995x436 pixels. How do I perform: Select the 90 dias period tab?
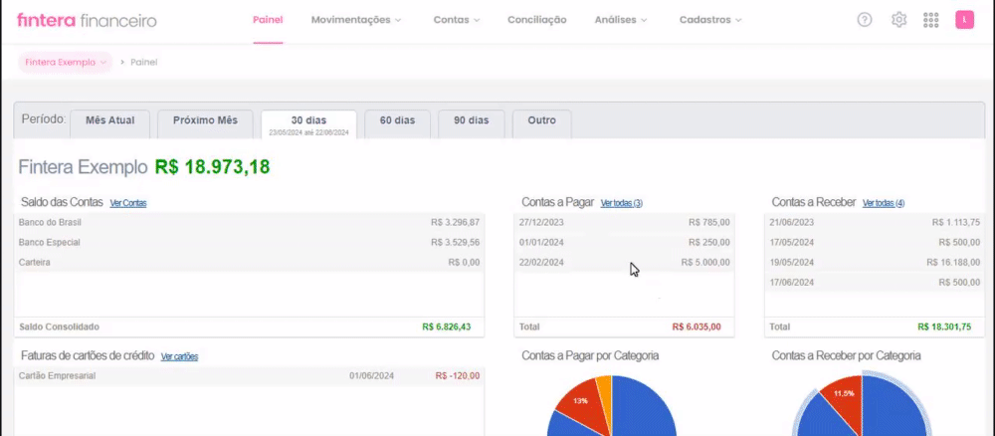tap(472, 123)
